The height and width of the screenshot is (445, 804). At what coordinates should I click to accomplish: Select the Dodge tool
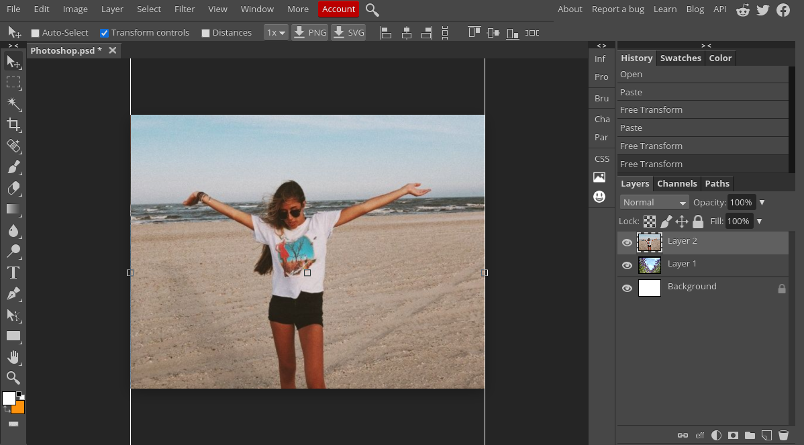point(13,251)
